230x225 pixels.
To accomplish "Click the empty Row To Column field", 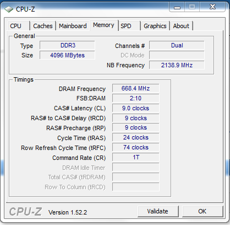I will pos(136,187).
